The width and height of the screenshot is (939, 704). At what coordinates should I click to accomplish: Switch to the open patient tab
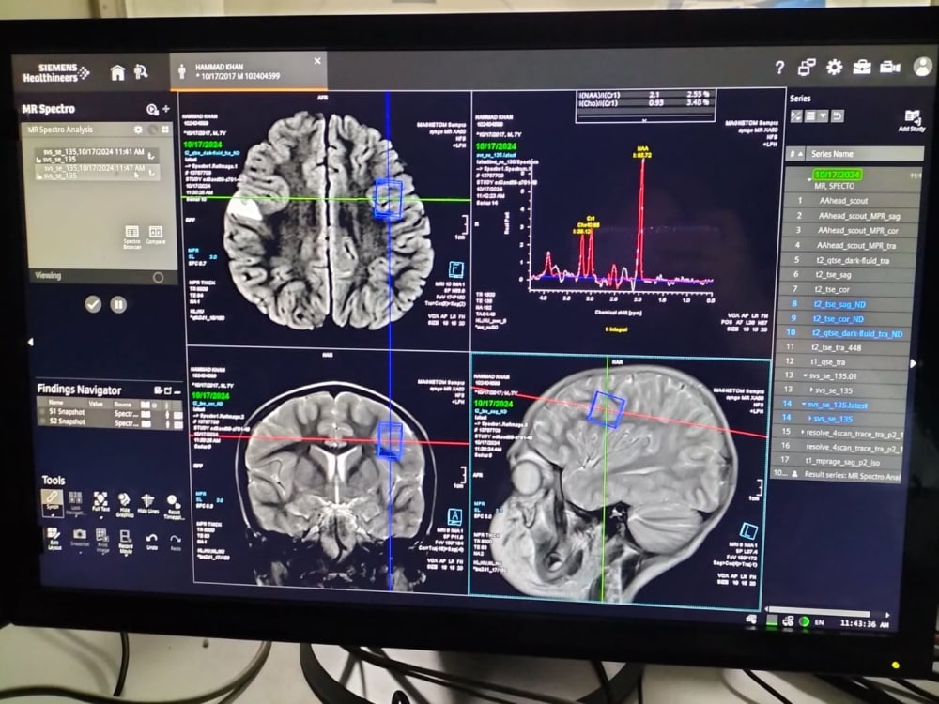click(248, 71)
